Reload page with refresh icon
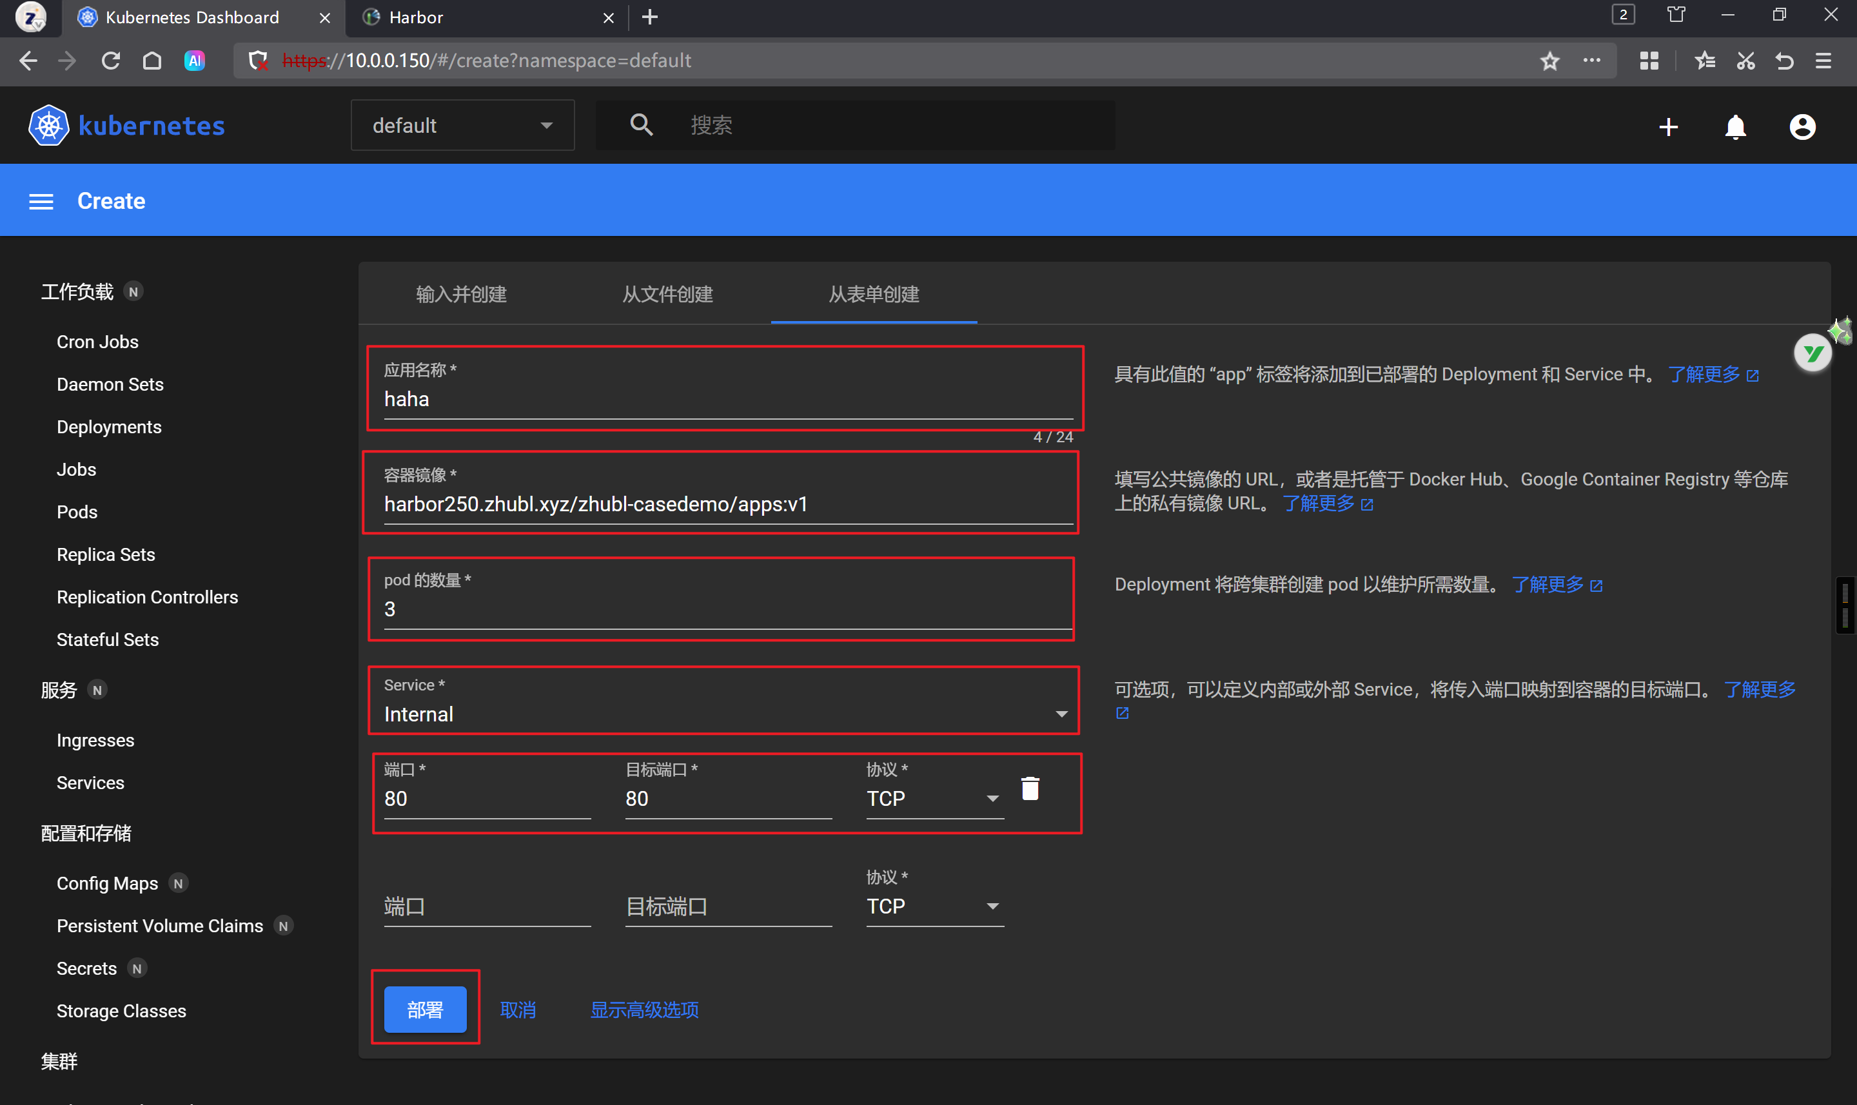 click(x=111, y=61)
